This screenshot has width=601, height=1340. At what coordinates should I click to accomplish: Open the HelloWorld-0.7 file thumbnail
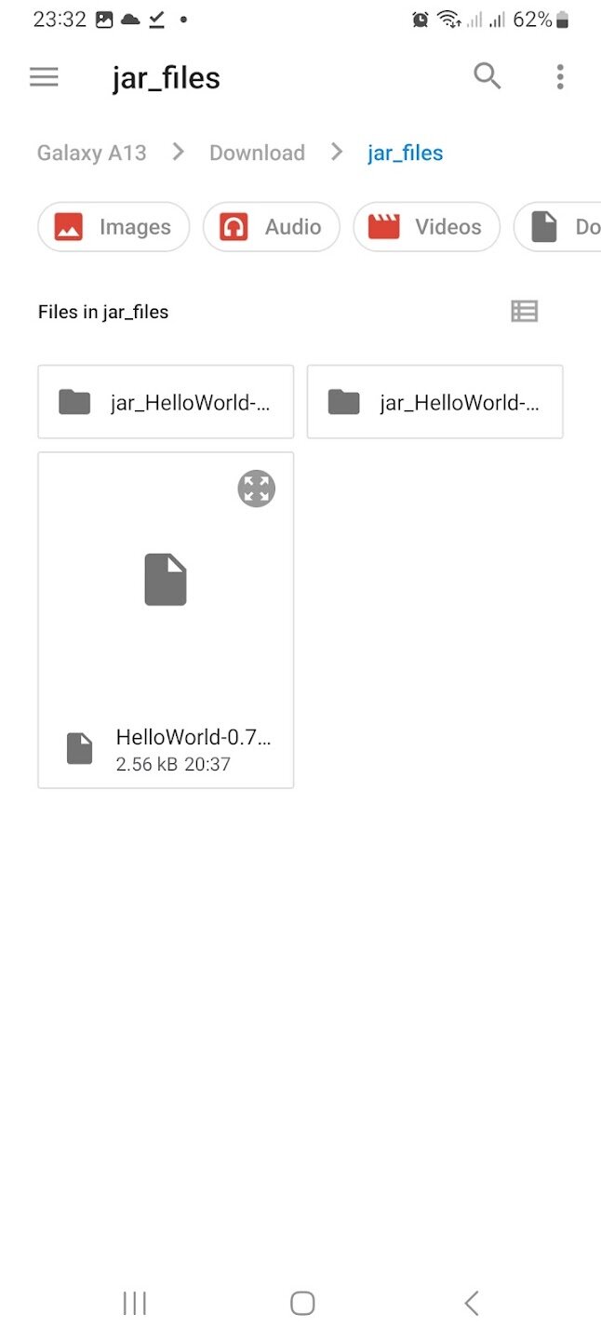[x=166, y=580]
